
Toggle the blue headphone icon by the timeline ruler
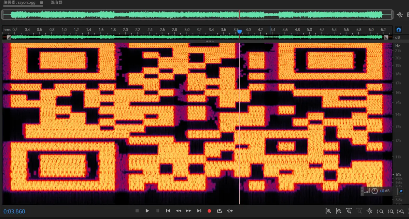399,30
